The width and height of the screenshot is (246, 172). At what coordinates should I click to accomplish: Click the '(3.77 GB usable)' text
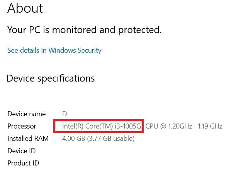tap(111, 139)
